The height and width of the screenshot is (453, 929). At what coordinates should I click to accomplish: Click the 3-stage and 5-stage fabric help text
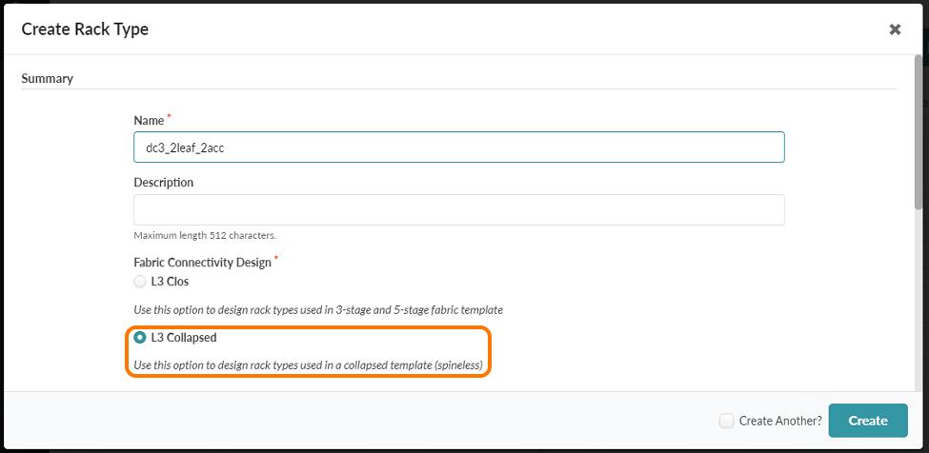pos(317,309)
